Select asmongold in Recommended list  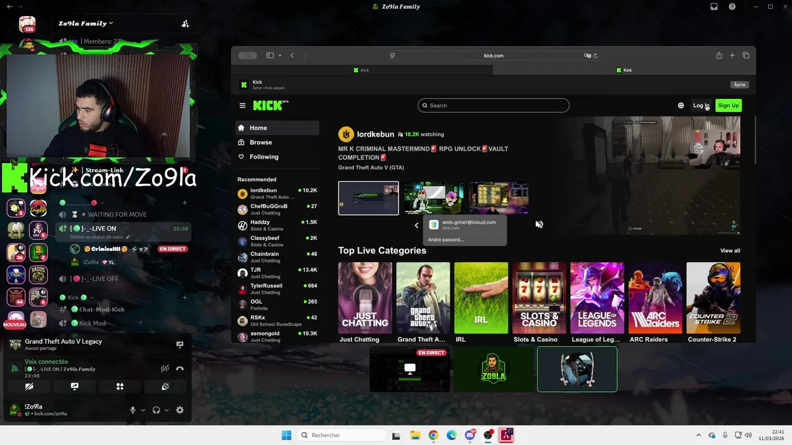tap(277, 336)
